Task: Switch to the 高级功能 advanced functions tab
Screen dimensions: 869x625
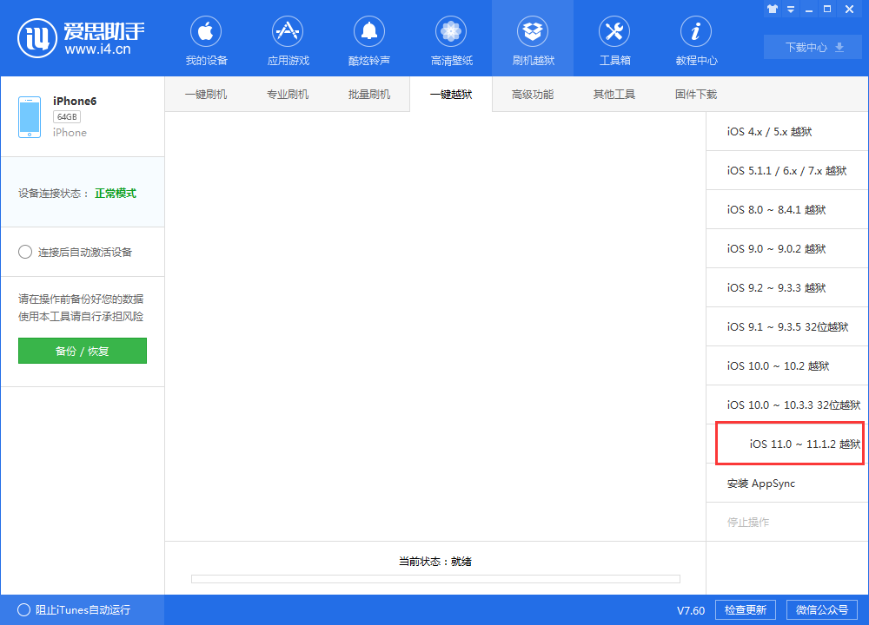Action: click(x=532, y=94)
